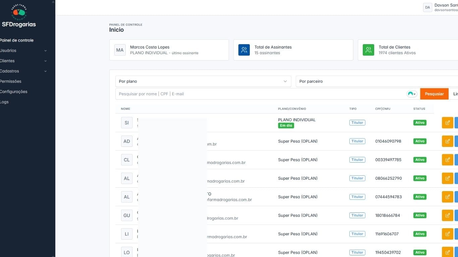Image resolution: width=458 pixels, height=257 pixels.
Task: Expand the Clientes sidebar menu
Action: (23, 61)
